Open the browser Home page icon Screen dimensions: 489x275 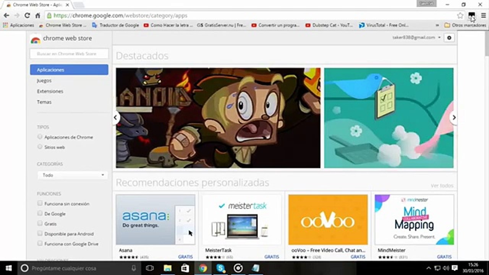pyautogui.click(x=37, y=16)
